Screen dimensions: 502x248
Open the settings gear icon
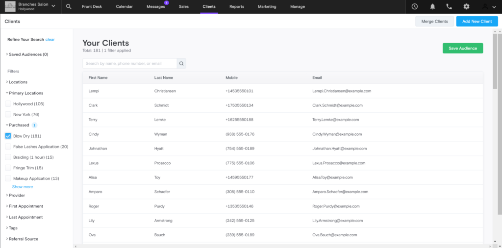[x=466, y=7]
